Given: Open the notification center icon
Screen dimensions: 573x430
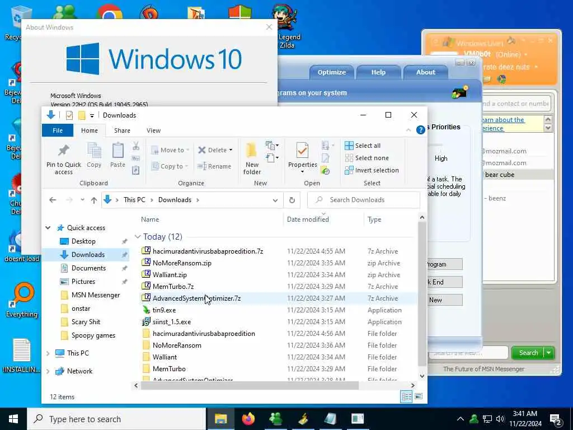Looking at the screenshot, I should tap(556, 419).
